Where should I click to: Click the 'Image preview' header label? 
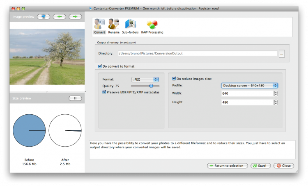pyautogui.click(x=23, y=17)
